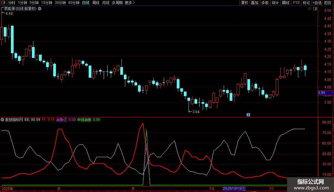Click the panel layout icon at top-left
The height and width of the screenshot is (192, 334).
tap(3, 3)
